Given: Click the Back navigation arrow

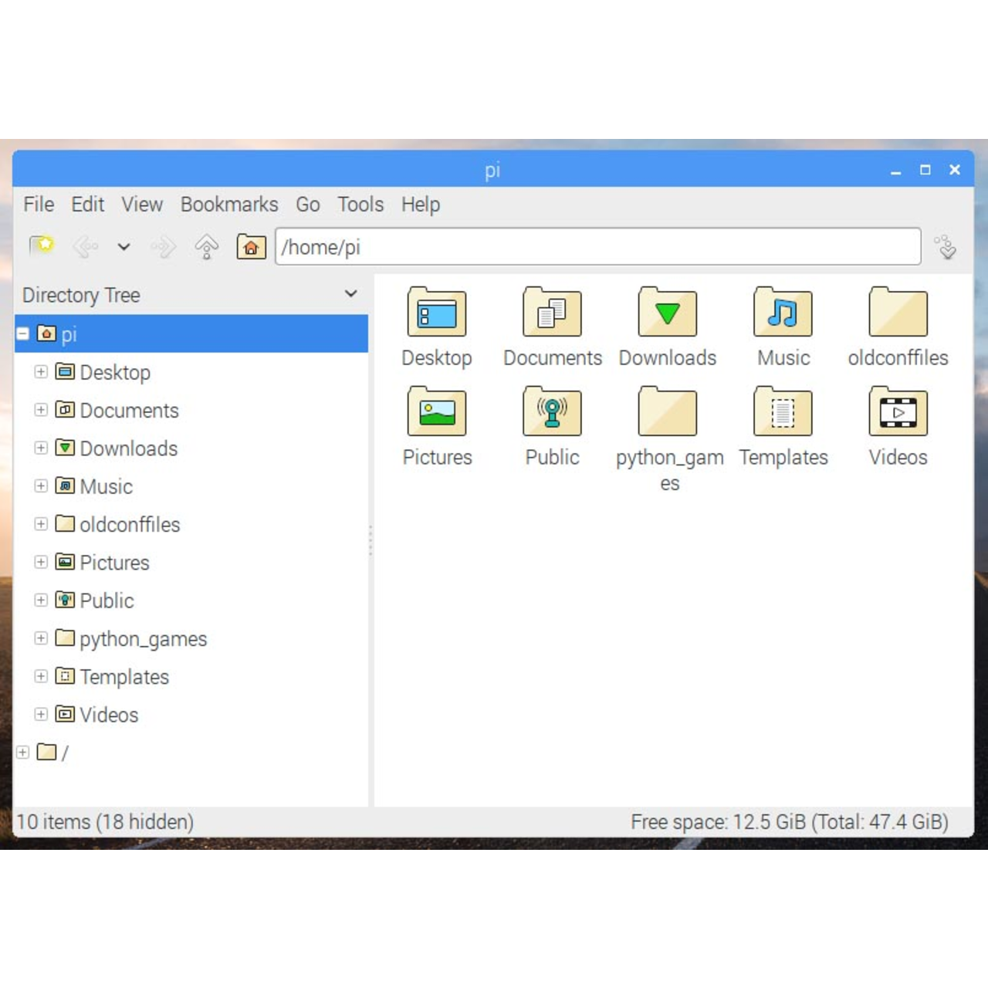Looking at the screenshot, I should click(x=84, y=247).
